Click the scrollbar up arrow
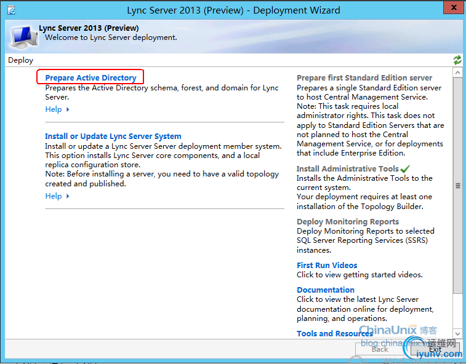This screenshot has height=364, width=466. tap(457, 73)
